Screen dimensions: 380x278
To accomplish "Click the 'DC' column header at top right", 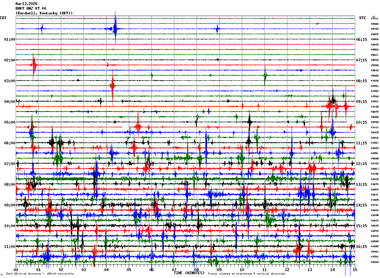I will coord(374,17).
